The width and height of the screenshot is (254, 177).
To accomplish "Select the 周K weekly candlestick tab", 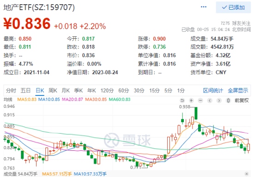I will (53, 90).
